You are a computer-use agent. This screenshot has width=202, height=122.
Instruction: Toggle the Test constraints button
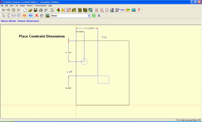pyautogui.click(x=94, y=16)
